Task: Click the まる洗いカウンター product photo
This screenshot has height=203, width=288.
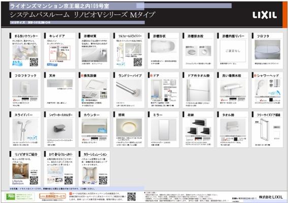Action: pyautogui.click(x=25, y=52)
